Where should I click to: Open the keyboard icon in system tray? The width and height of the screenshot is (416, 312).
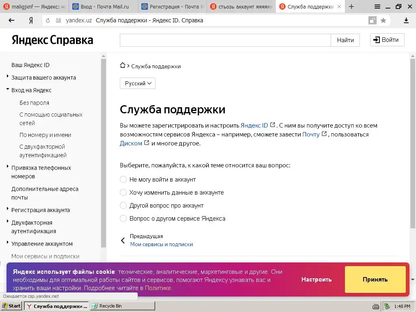pos(376,306)
